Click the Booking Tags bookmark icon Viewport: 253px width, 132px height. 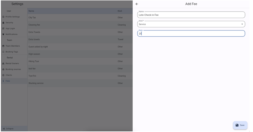[3, 52]
